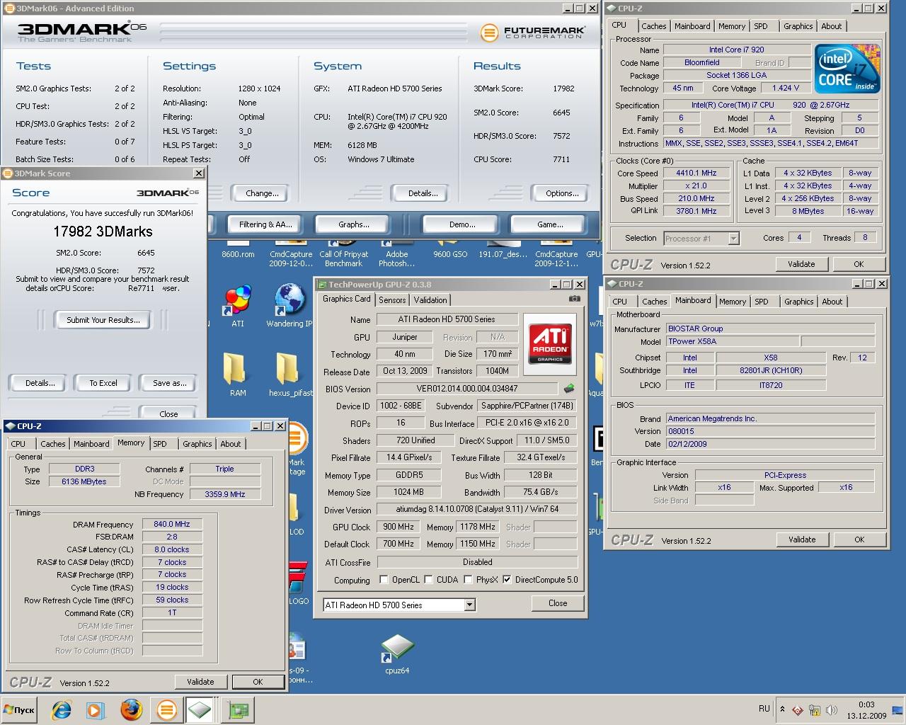Click the DRAM Frequency 840.0 MHz field
The width and height of the screenshot is (906, 725).
pos(172,524)
